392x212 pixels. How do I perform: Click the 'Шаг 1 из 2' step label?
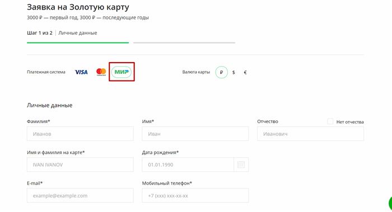(x=40, y=33)
